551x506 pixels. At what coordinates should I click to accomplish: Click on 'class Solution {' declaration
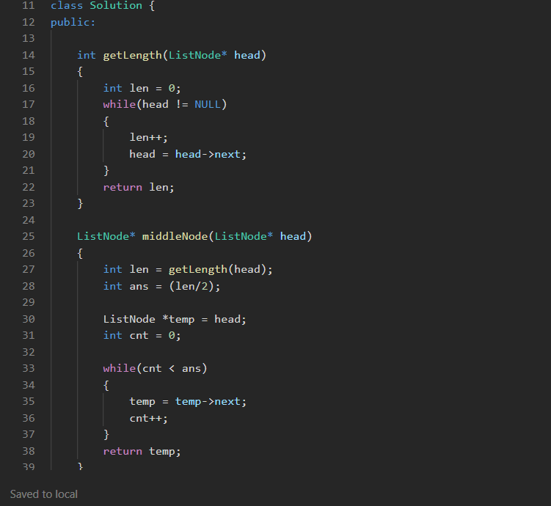pyautogui.click(x=102, y=6)
